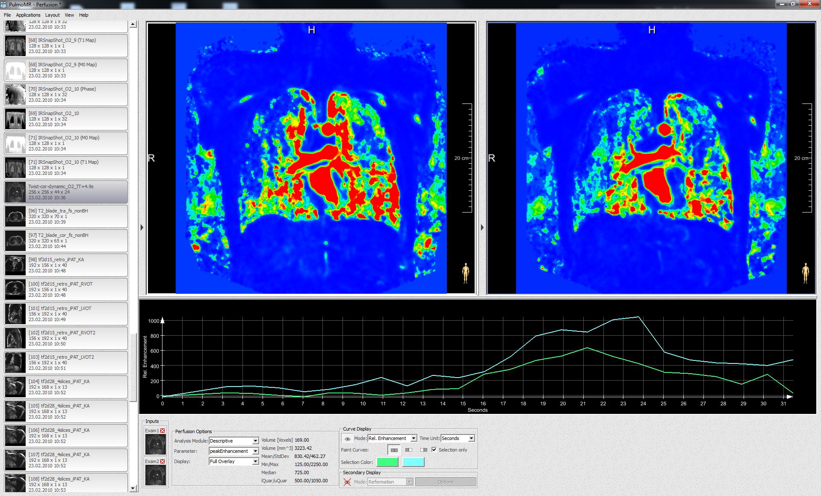Uncheck Selection only checkbox
This screenshot has height=496, width=821.
[x=434, y=449]
